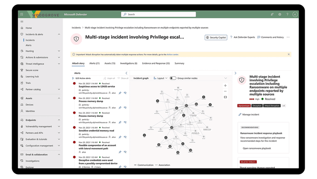Open the app launcher waffle icon
The height and width of the screenshot is (179, 317).
pos(22,14)
